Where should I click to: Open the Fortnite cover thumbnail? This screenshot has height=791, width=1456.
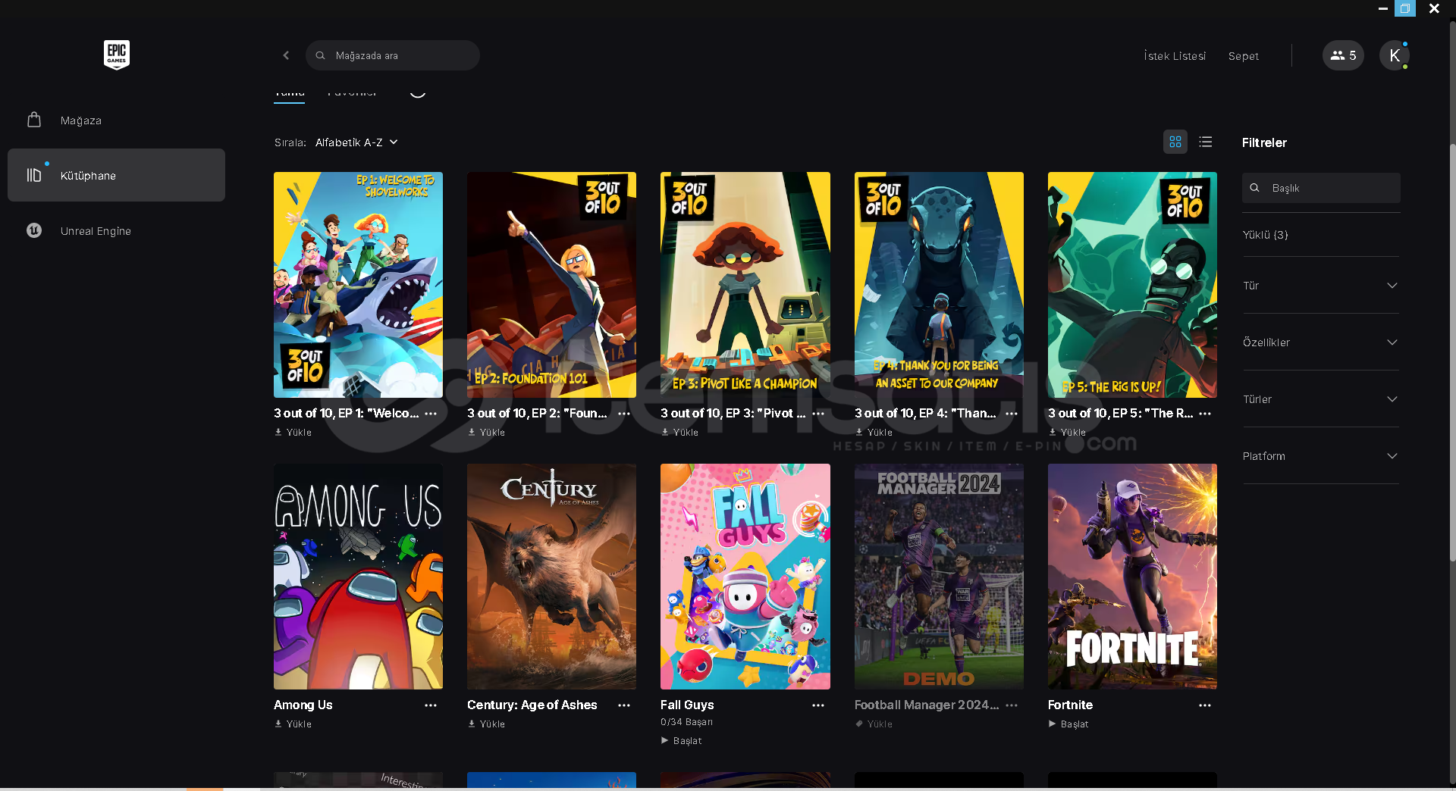coord(1132,577)
